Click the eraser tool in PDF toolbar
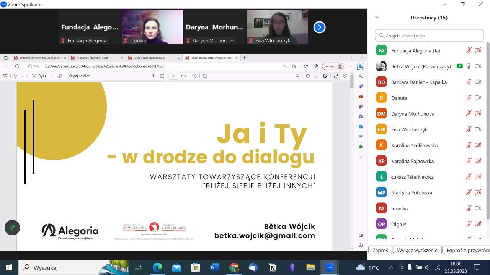The image size is (490, 275). 60,76
